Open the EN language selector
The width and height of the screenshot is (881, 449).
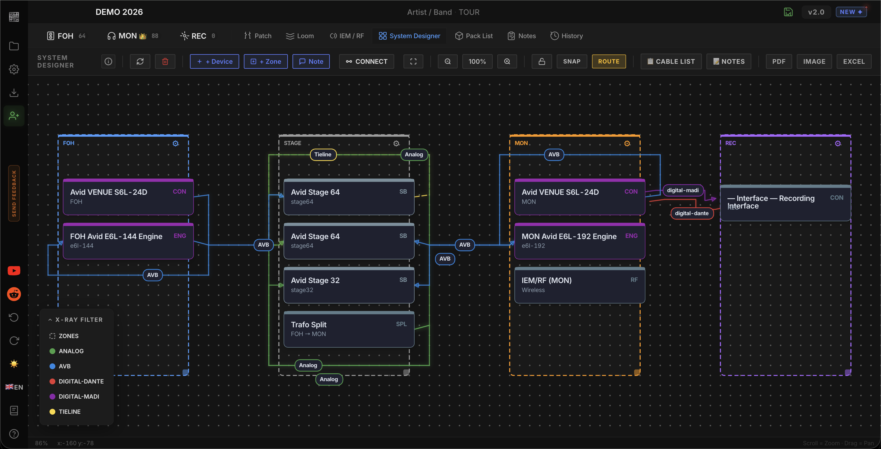click(14, 387)
